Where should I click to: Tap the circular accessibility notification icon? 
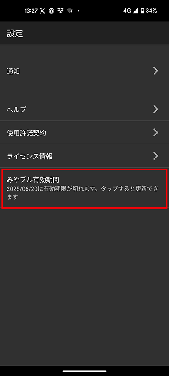tap(51, 11)
